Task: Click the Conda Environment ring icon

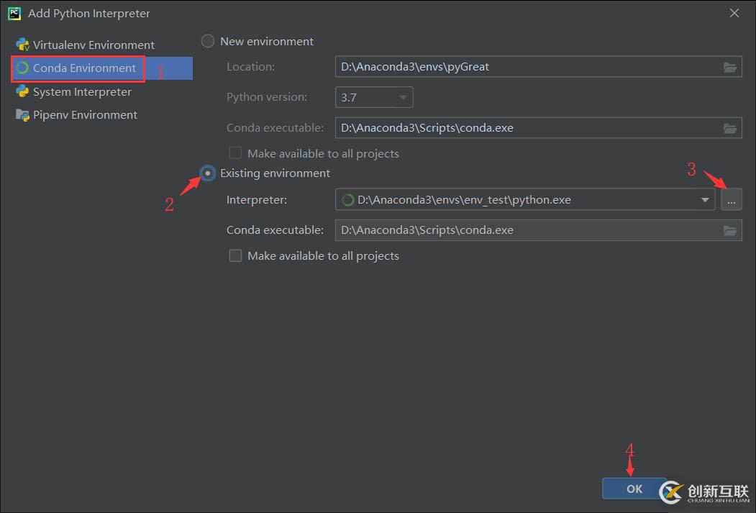Action: (22, 68)
